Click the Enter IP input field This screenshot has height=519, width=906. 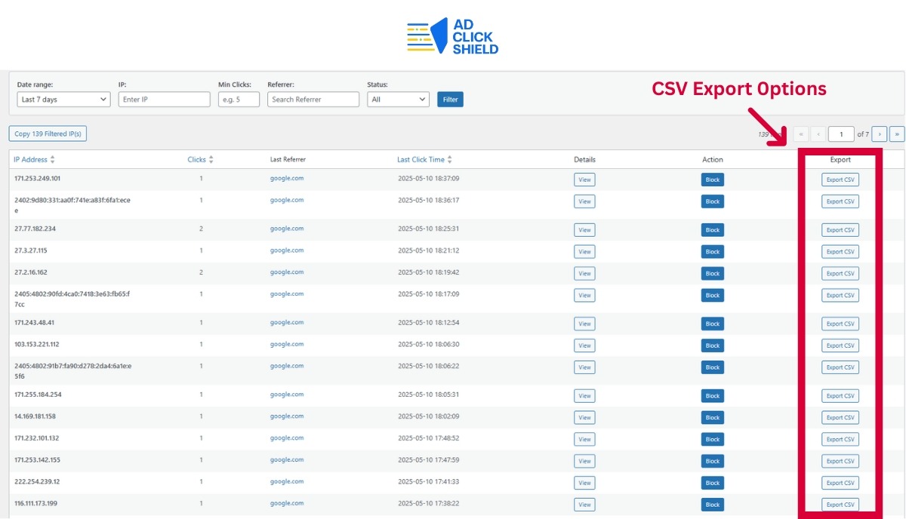[x=164, y=99]
